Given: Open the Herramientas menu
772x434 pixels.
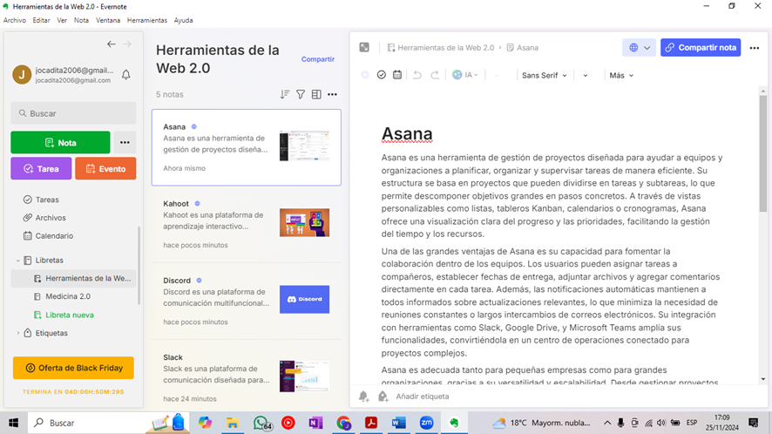Looking at the screenshot, I should pos(147,20).
